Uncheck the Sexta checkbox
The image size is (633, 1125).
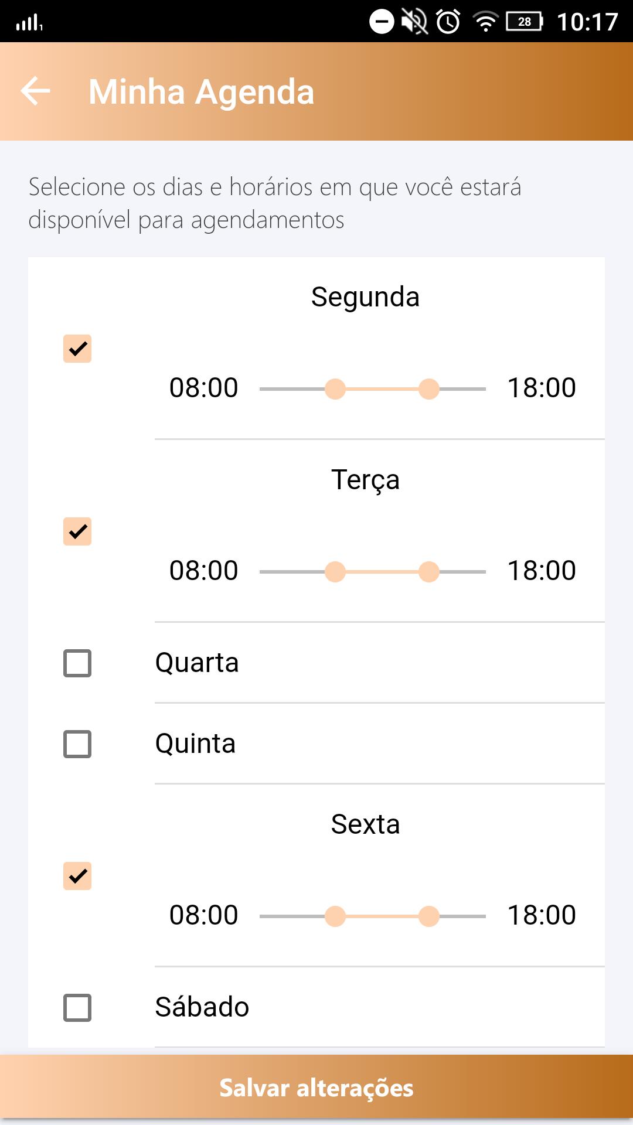coord(77,876)
